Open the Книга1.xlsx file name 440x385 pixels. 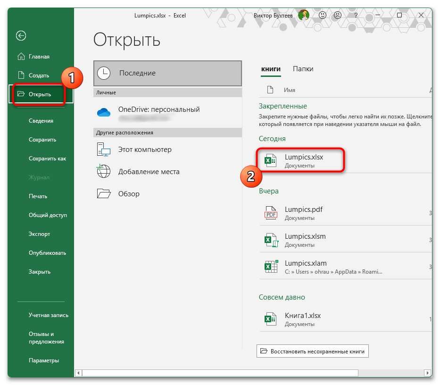point(303,316)
